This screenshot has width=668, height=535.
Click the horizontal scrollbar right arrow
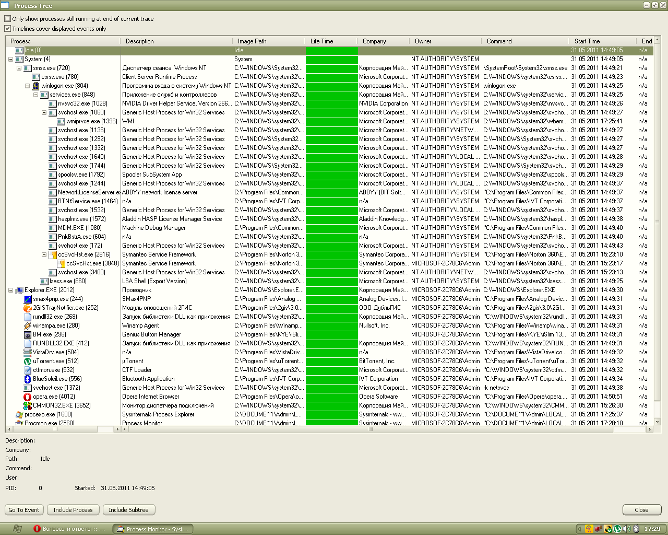tap(650, 429)
